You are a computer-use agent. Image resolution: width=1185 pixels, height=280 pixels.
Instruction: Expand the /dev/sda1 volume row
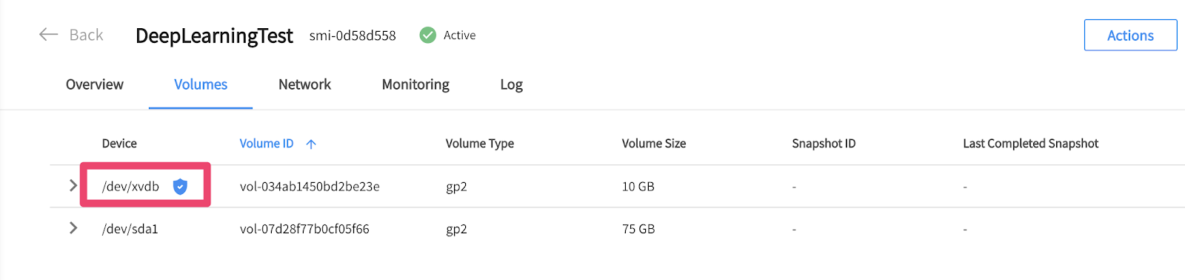pos(73,228)
